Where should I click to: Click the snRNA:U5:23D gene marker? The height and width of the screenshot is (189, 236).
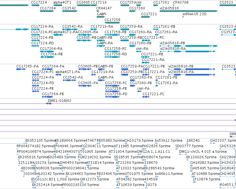[183, 17]
